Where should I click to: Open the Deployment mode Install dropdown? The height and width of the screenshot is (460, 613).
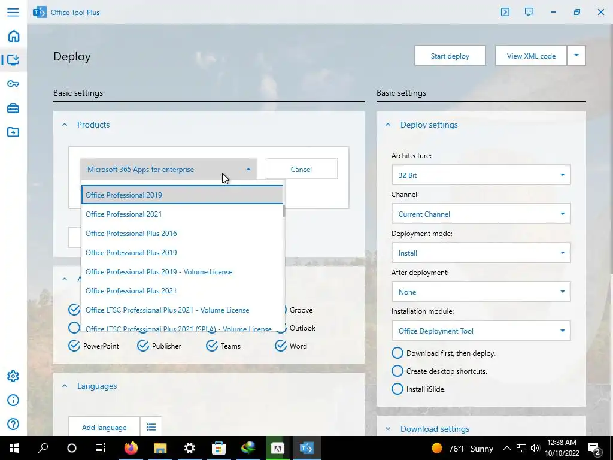tap(481, 253)
